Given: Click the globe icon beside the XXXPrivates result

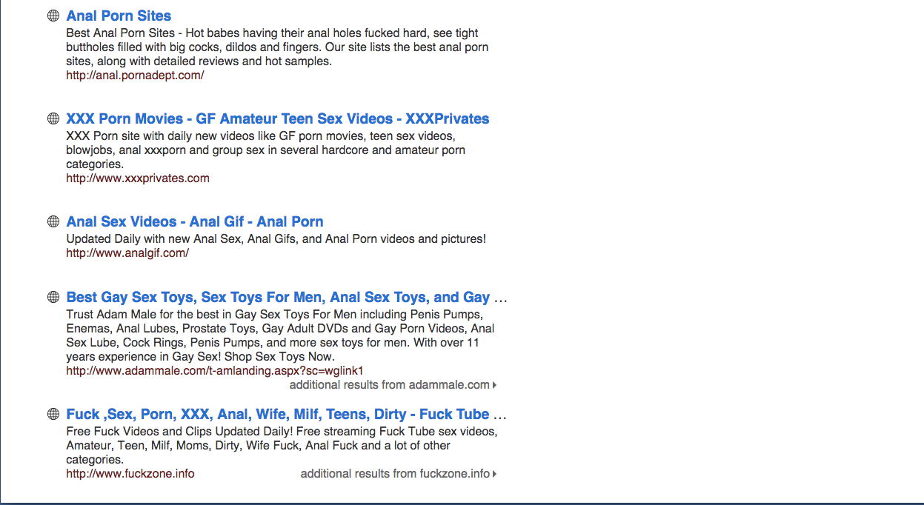Looking at the screenshot, I should coord(53,118).
